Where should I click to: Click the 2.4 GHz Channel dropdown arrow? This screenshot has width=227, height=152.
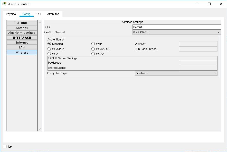[x=219, y=32]
